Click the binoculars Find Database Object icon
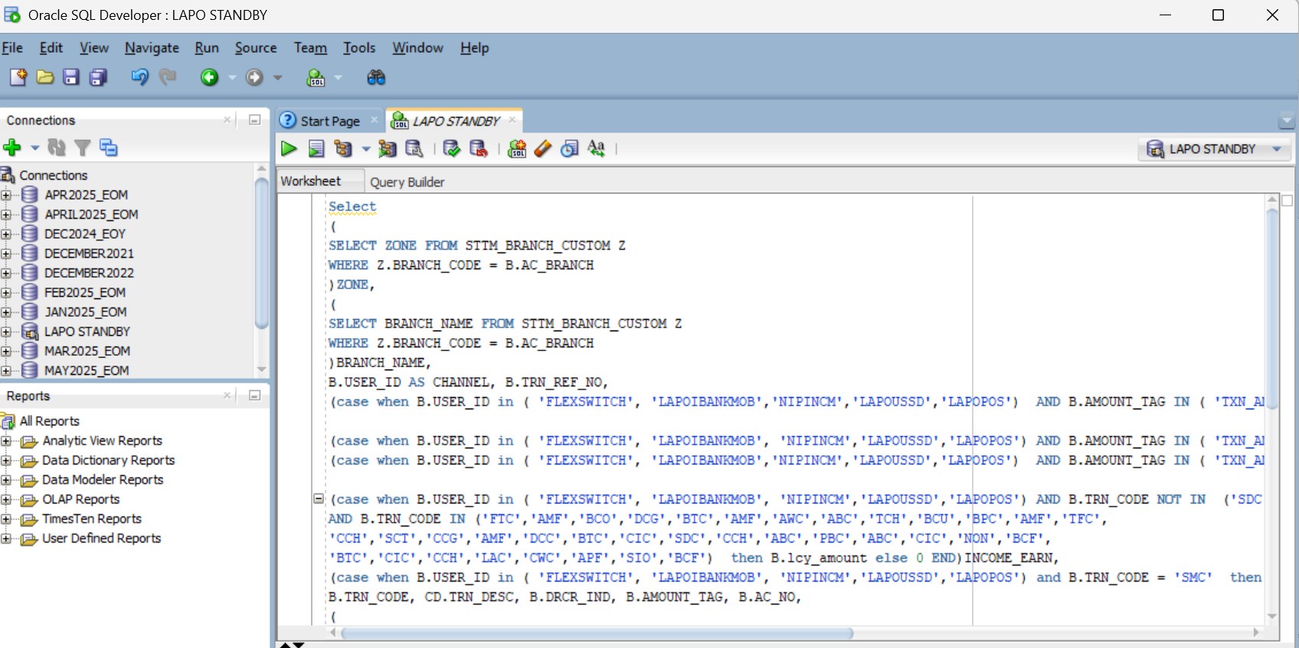Image resolution: width=1299 pixels, height=648 pixels. 376,77
